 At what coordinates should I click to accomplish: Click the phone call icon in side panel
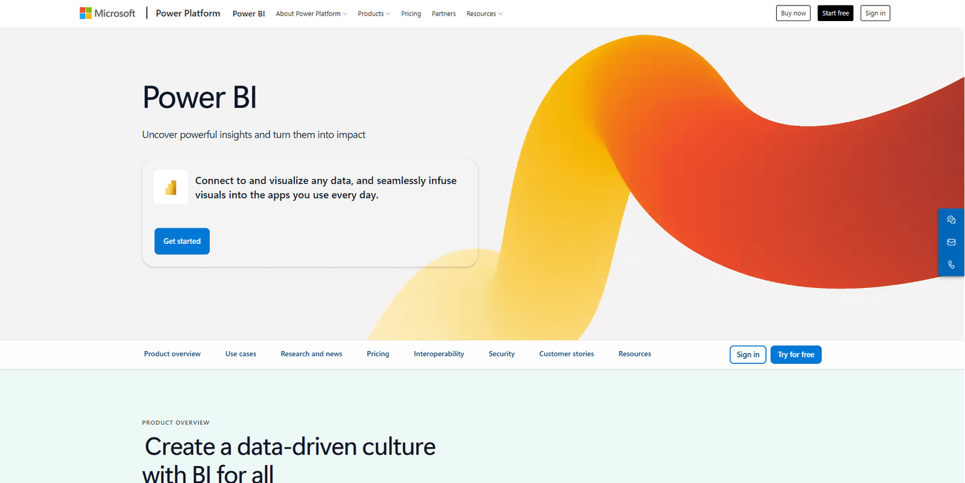pos(951,264)
